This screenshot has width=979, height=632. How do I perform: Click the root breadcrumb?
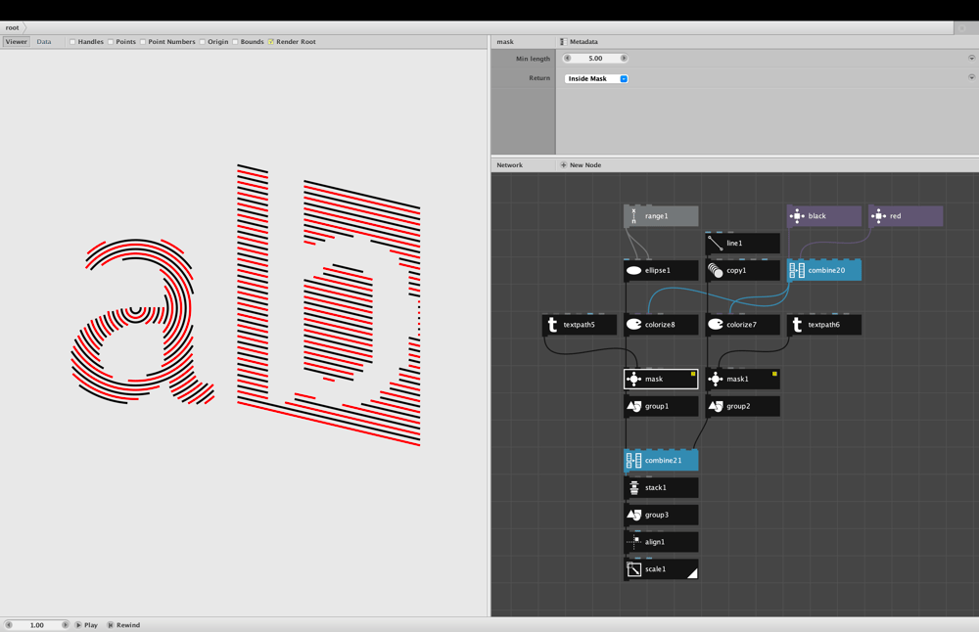coord(13,27)
